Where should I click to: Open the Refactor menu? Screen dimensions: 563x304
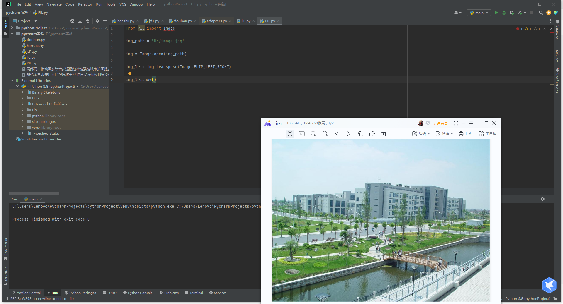85,4
